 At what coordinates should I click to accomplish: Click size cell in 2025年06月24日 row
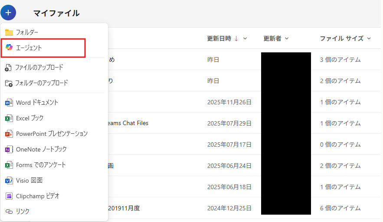coord(340,166)
